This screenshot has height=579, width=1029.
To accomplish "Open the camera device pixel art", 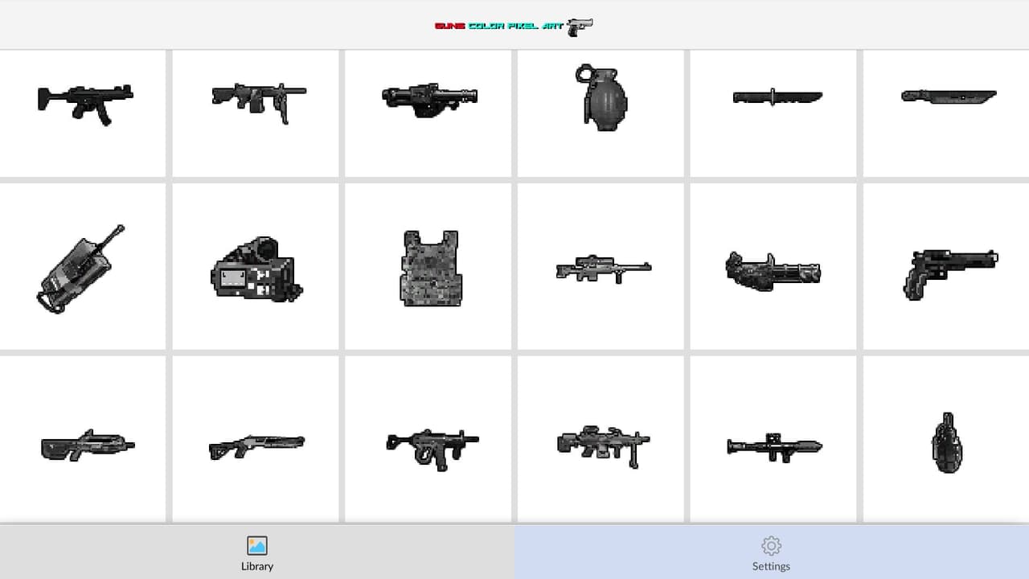I will click(256, 267).
